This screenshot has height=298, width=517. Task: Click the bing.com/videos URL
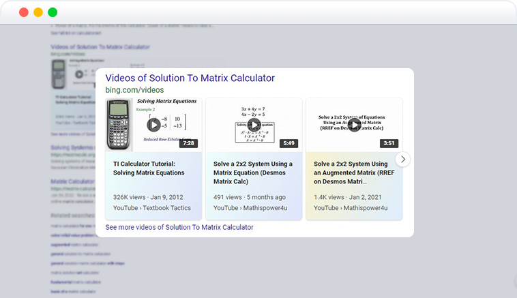point(134,89)
